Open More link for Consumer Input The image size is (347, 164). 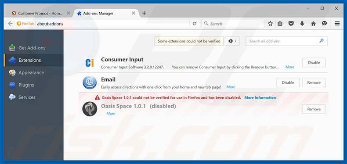coord(290,67)
